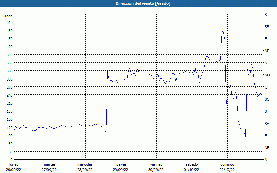Pick the "SO" compass label

coord(267,99)
